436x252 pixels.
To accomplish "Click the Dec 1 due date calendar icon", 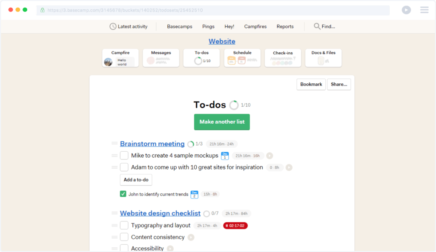I will [225, 156].
